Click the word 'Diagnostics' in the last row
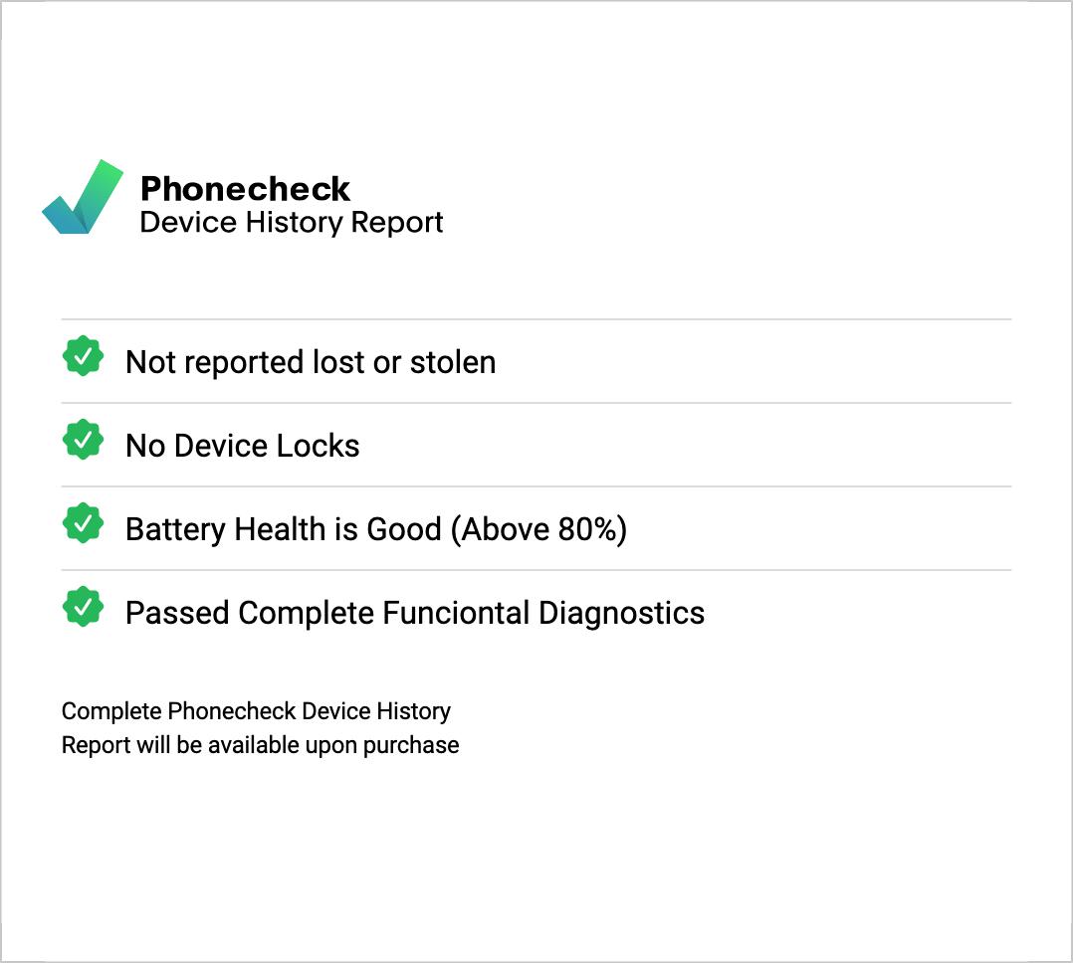The height and width of the screenshot is (963, 1073). (621, 613)
